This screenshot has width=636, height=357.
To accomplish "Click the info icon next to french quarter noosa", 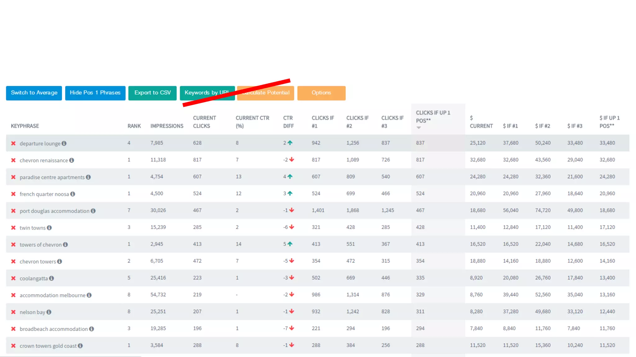I will click(x=73, y=194).
